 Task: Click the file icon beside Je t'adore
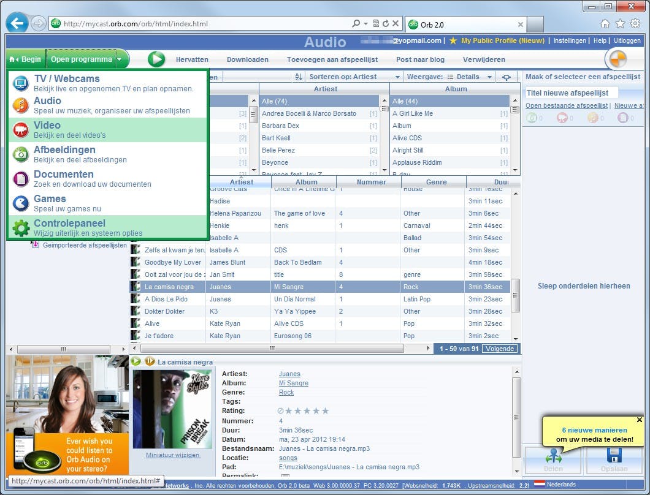tap(135, 336)
